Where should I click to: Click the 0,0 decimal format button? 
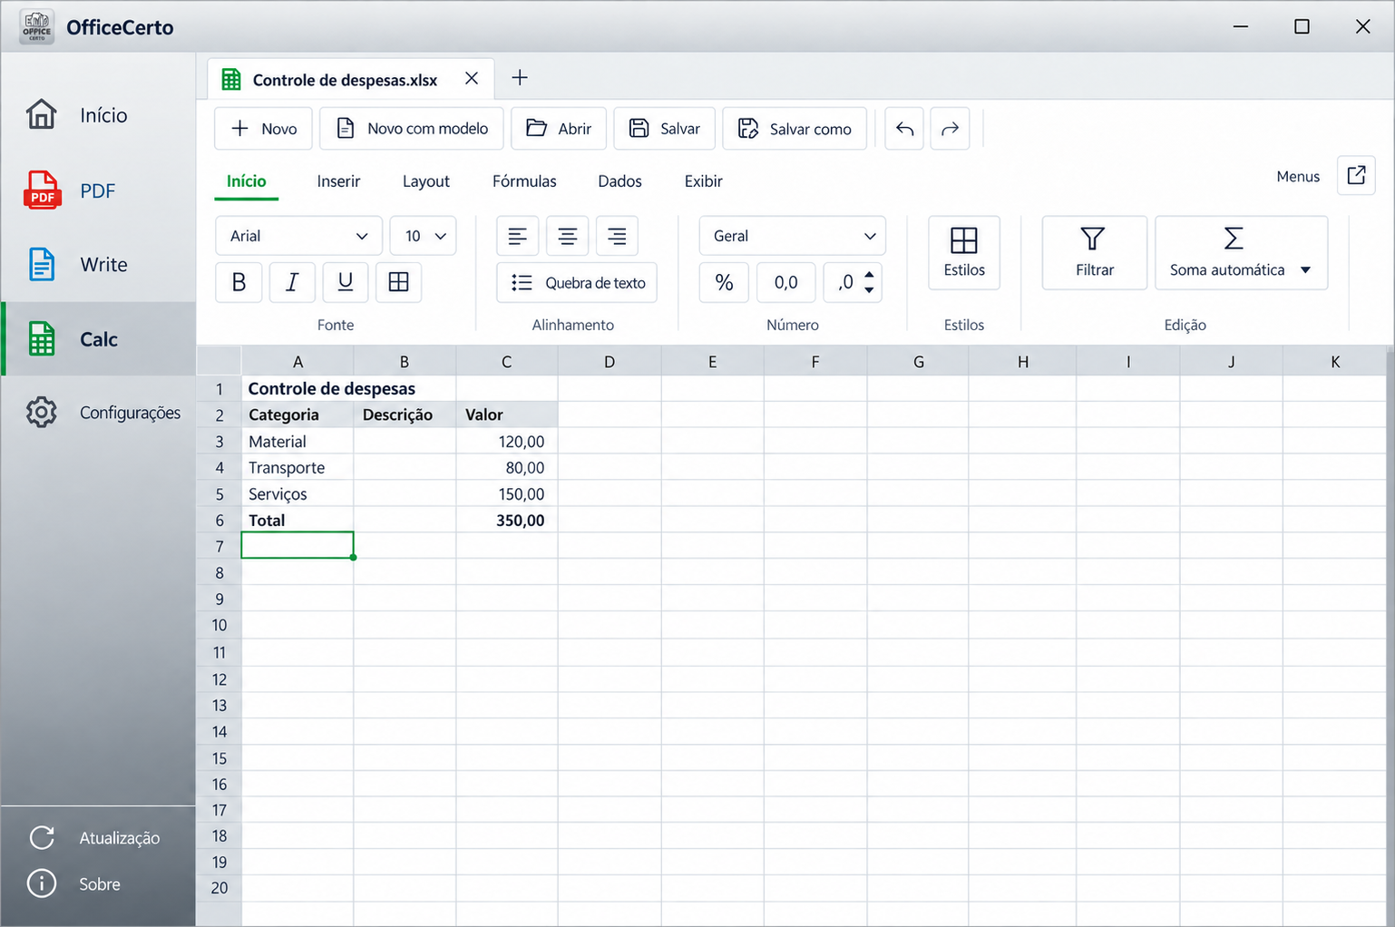click(x=786, y=282)
